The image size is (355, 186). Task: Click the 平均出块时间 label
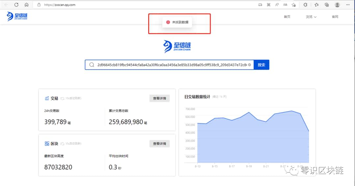click(x=118, y=156)
